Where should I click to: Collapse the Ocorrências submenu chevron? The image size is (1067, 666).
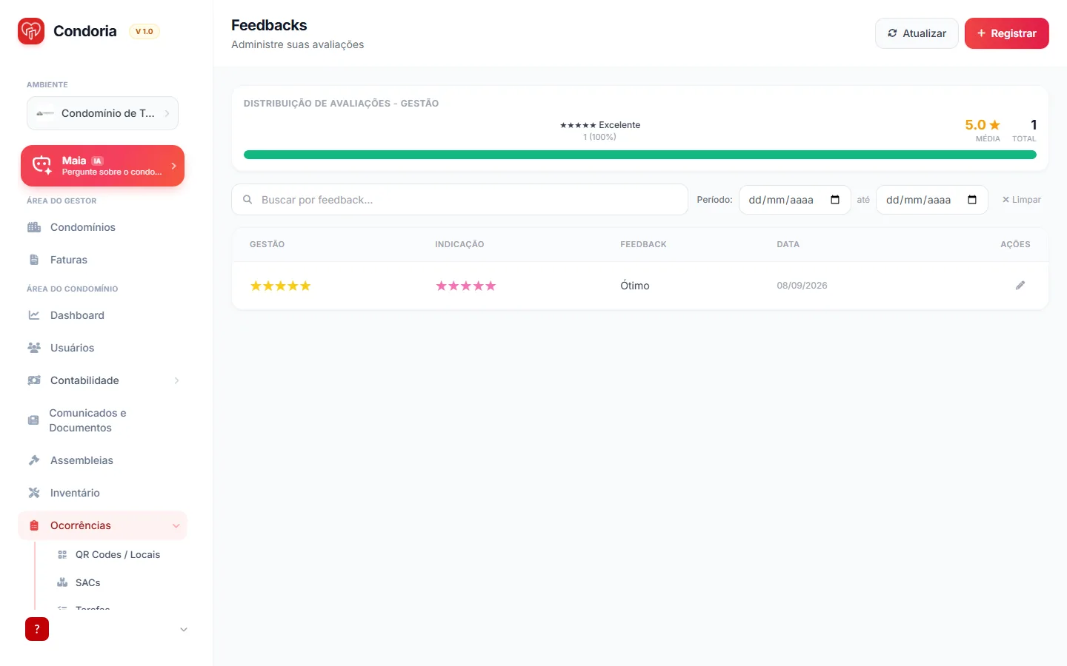click(x=176, y=525)
